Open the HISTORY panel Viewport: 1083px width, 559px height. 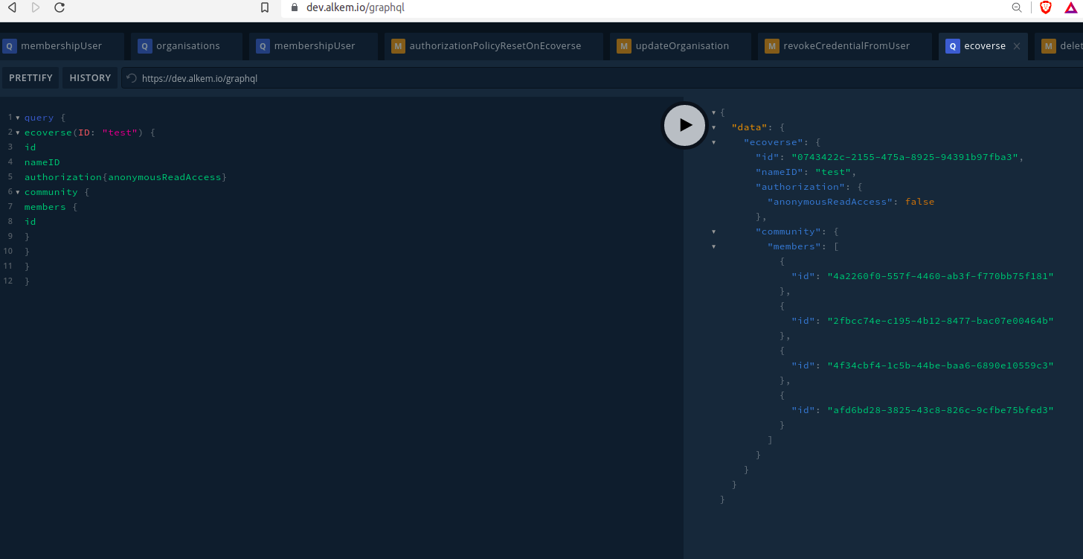pos(89,77)
